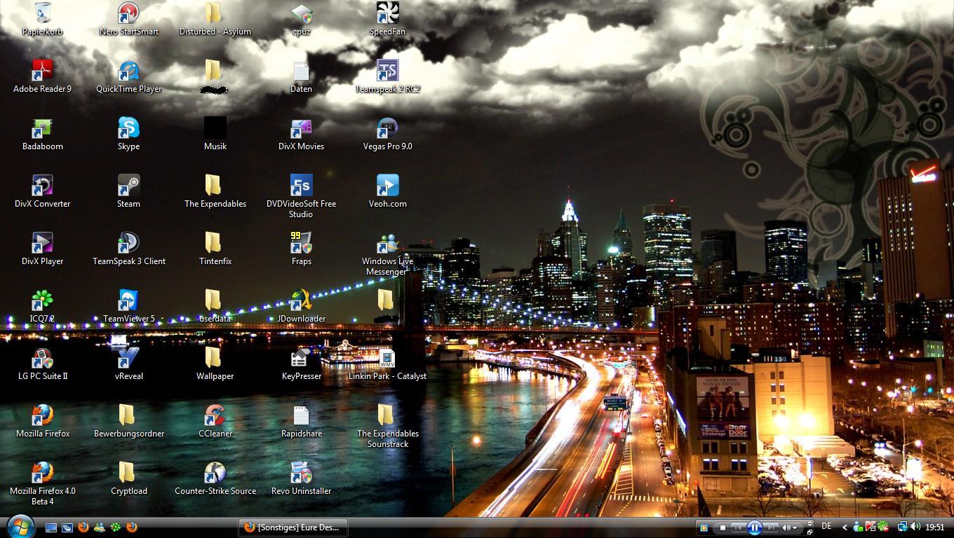Open Counter-Strike Source shortcut
Viewport: 954px width, 538px height.
pos(215,474)
